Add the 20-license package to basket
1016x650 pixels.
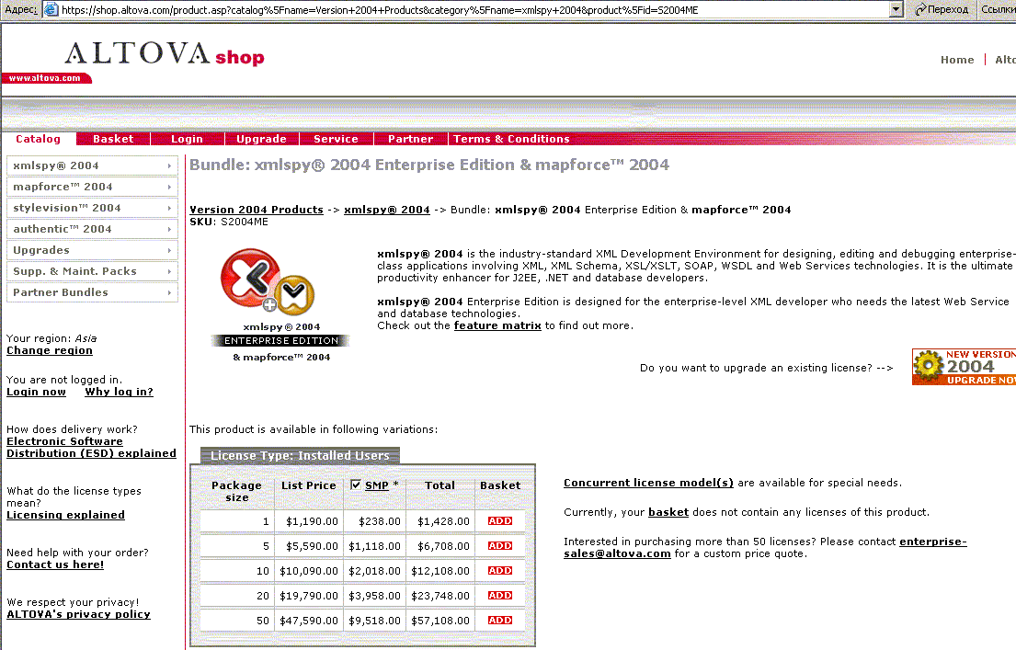click(500, 595)
